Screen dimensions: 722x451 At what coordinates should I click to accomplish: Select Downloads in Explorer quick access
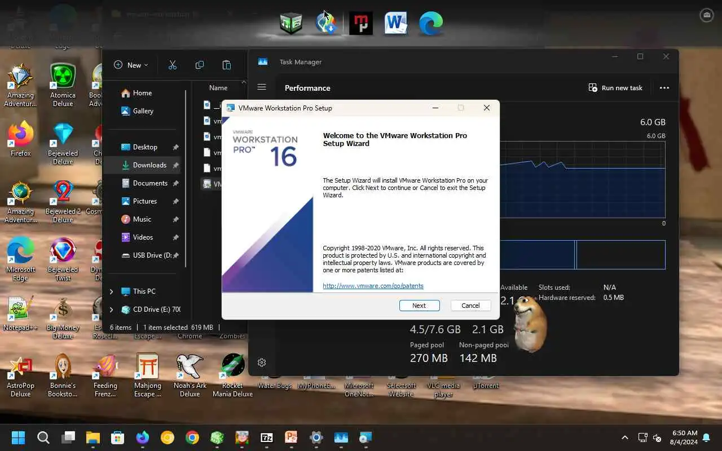[x=149, y=165]
